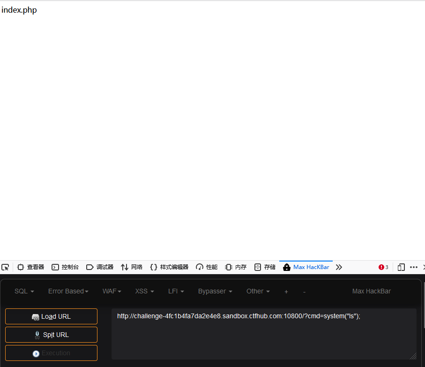425x367 pixels.
Task: Expand the Error Based dropdown
Action: [x=68, y=292]
